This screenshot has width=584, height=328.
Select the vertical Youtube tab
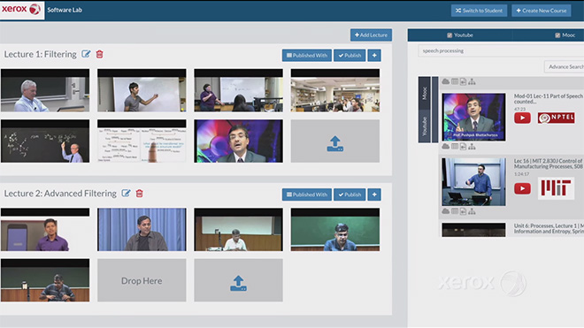(x=424, y=126)
